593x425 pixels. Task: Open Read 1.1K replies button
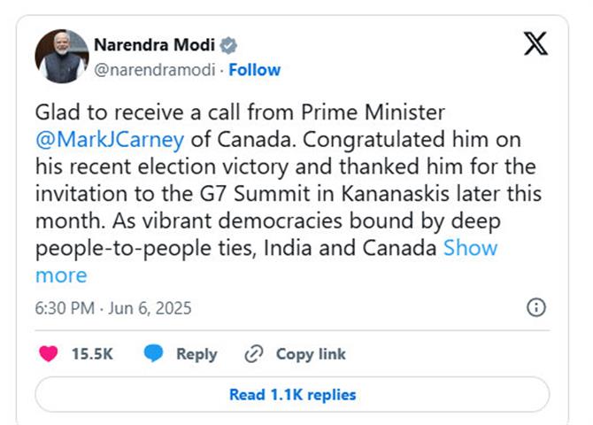pyautogui.click(x=292, y=394)
